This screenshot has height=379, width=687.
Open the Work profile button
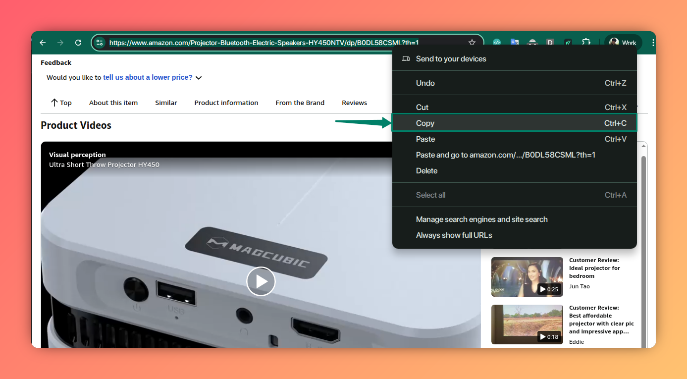pyautogui.click(x=623, y=43)
